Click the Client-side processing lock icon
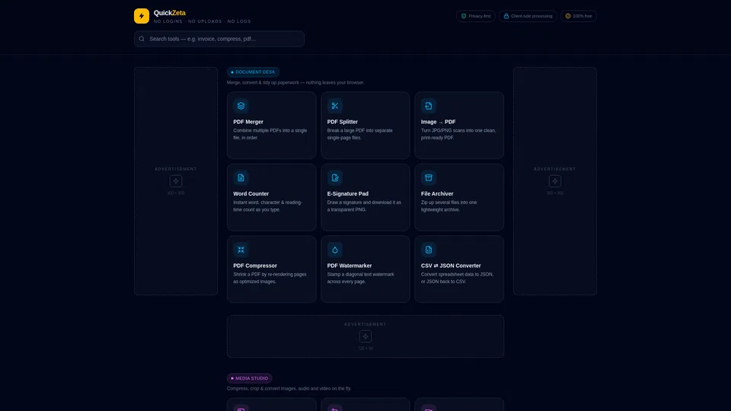 tap(506, 16)
